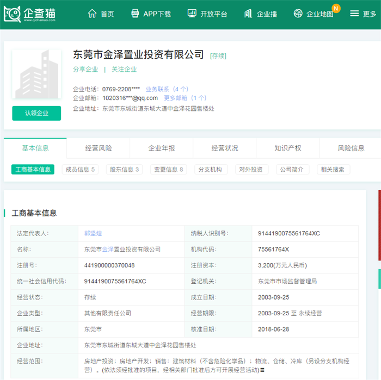381x380 pixels.
Task: Switch to the 经营风险 tab
Action: pos(99,148)
